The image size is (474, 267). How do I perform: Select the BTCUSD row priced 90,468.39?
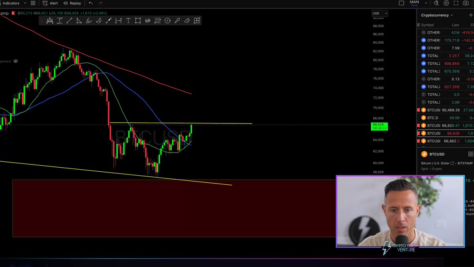(x=446, y=110)
